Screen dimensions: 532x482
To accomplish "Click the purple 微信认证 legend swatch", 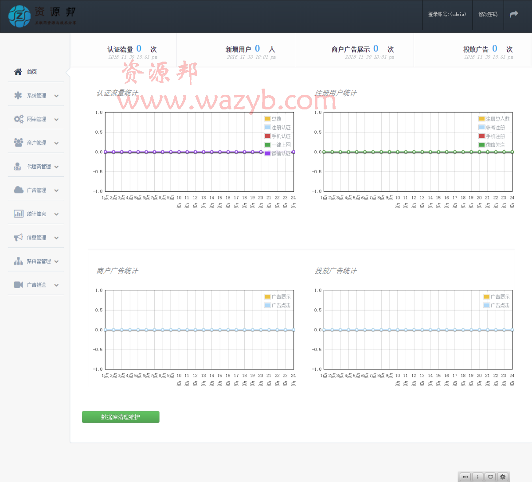I will coord(267,153).
